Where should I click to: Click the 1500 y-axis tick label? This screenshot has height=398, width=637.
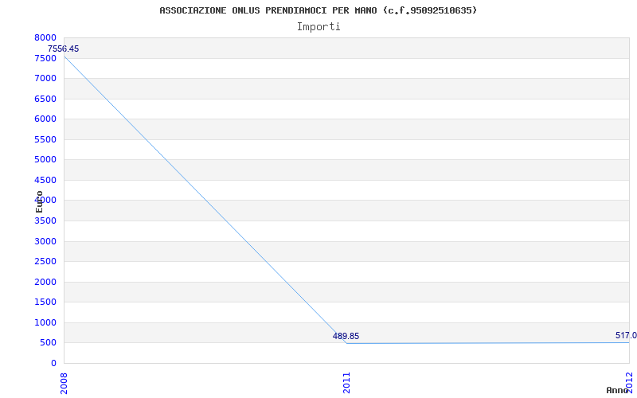(45, 302)
